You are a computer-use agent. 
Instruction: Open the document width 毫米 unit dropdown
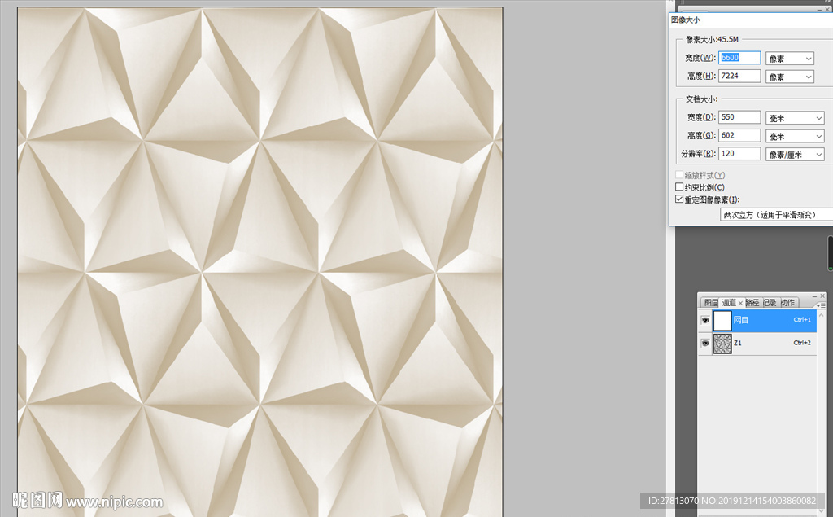point(795,118)
